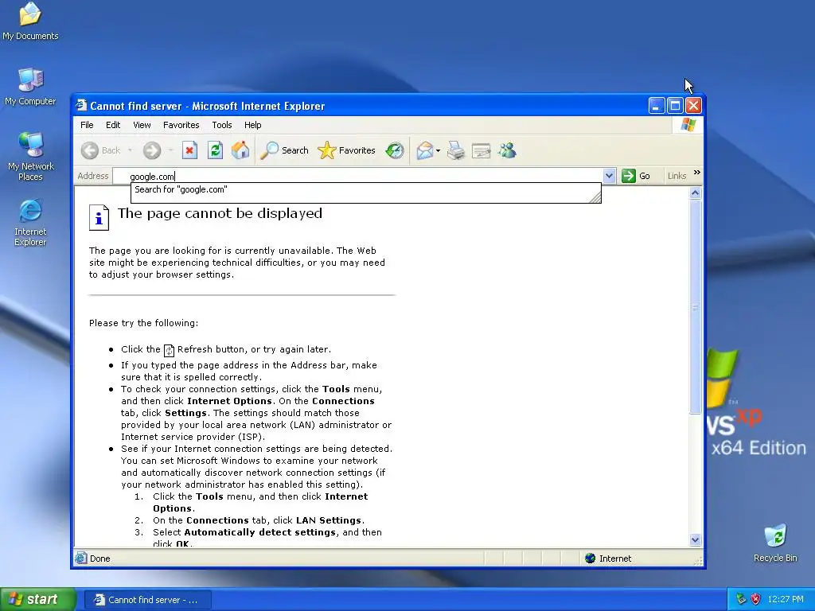
Task: Go to the Home page icon
Action: click(240, 150)
